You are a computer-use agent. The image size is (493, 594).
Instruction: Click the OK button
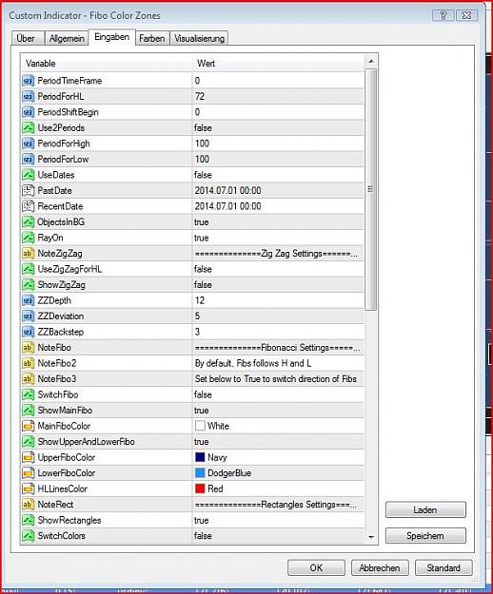click(x=316, y=567)
